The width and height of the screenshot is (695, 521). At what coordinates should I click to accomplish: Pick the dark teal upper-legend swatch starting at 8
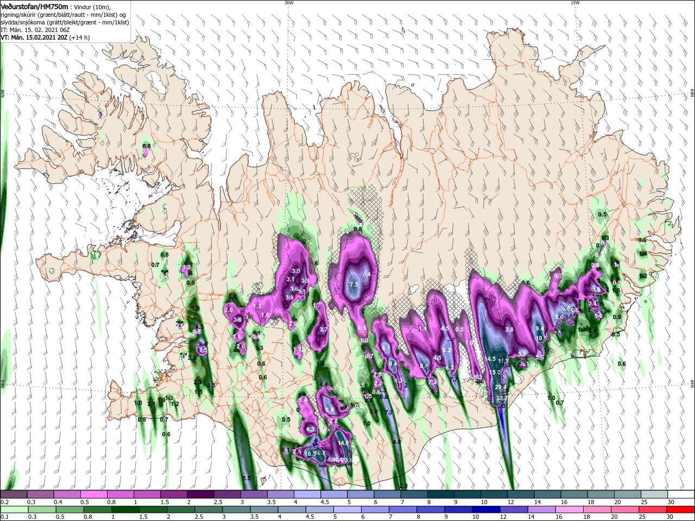click(441, 494)
